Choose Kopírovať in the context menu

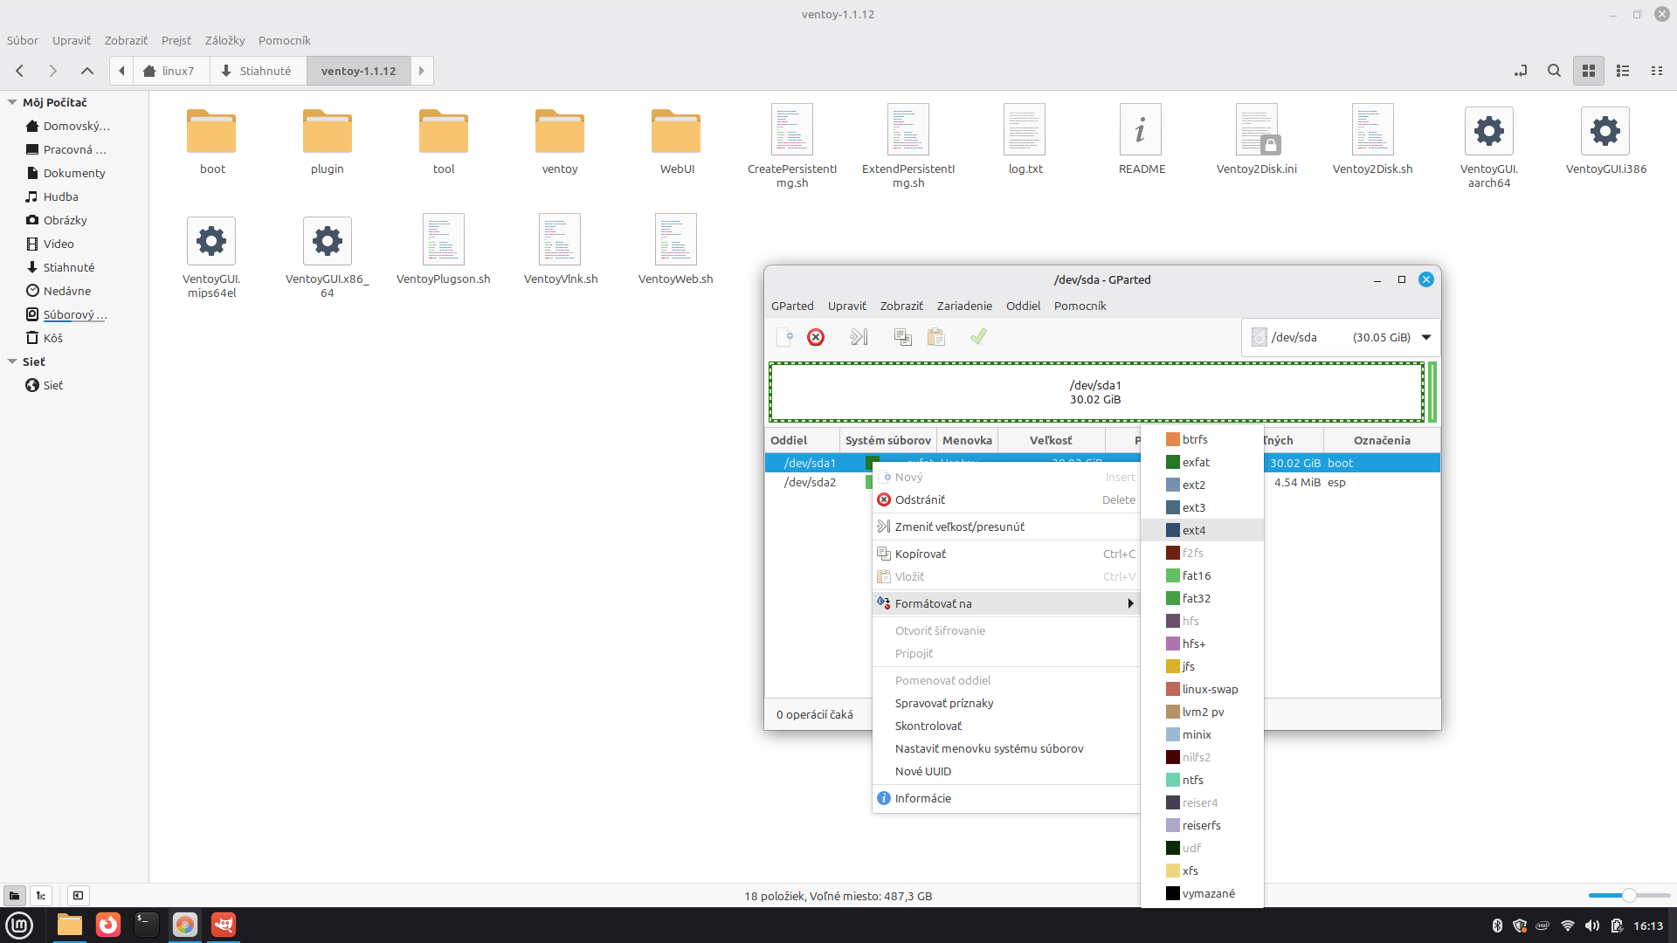(x=1006, y=554)
